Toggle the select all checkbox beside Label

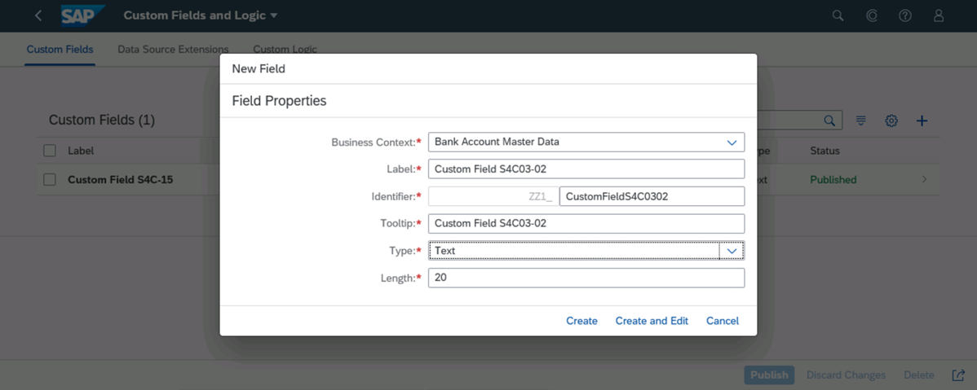pos(50,151)
